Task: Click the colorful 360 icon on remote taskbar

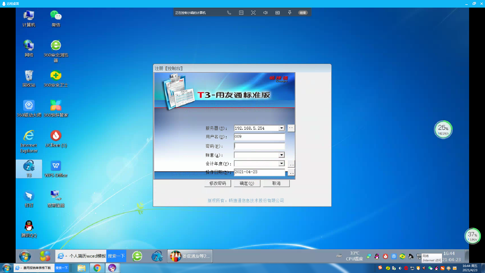Action: (x=45, y=256)
